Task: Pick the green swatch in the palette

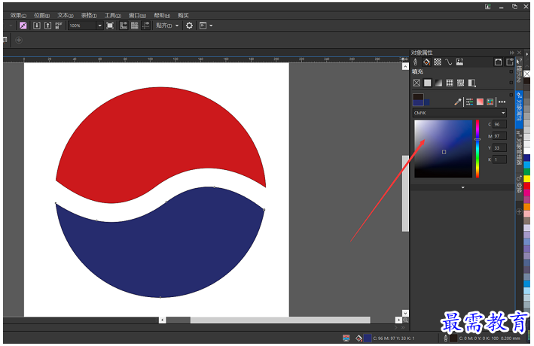Action: [527, 171]
